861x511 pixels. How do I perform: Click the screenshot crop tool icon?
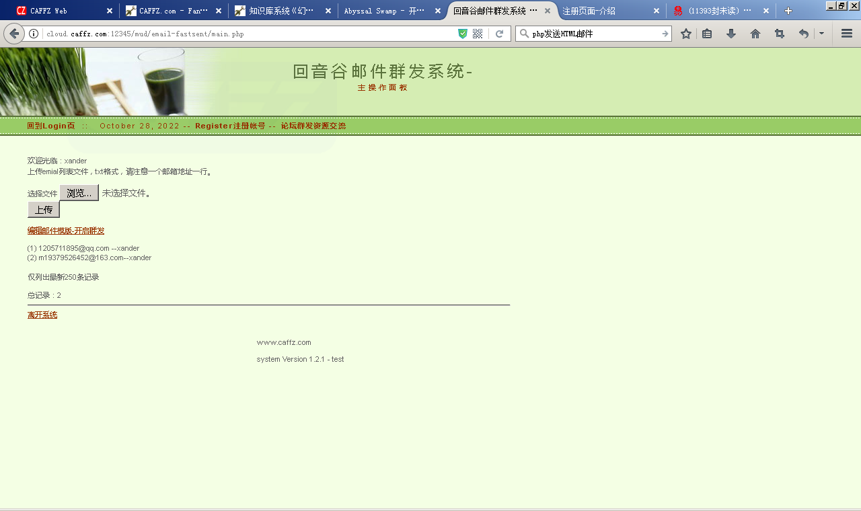779,33
